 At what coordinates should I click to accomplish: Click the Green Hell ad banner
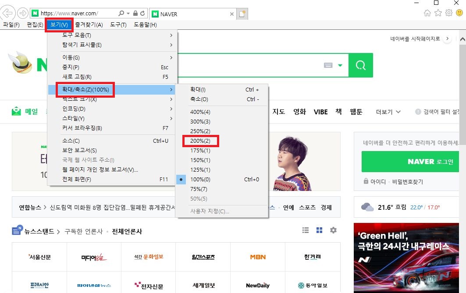[x=406, y=258]
